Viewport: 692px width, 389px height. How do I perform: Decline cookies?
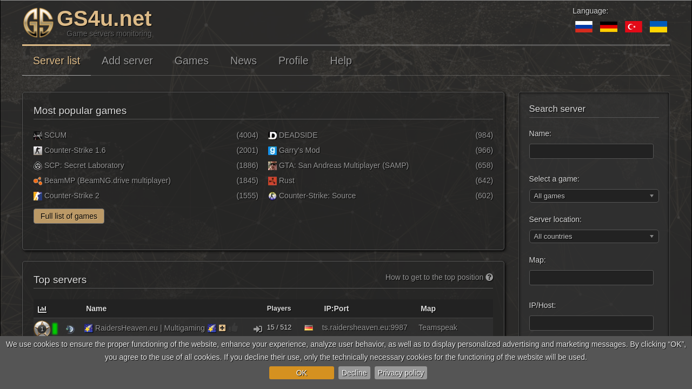pyautogui.click(x=354, y=373)
